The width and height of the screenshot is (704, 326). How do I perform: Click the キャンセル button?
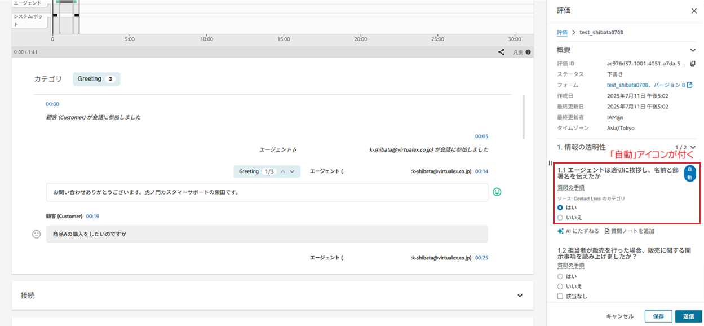tap(620, 316)
